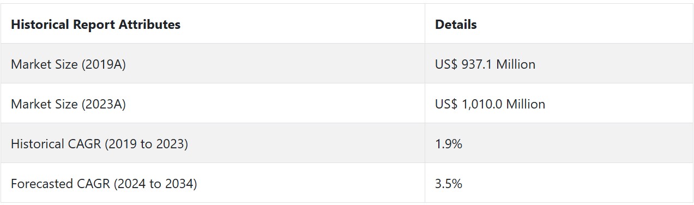
Task: Select the US$ 937.1 Million value
Action: point(485,64)
